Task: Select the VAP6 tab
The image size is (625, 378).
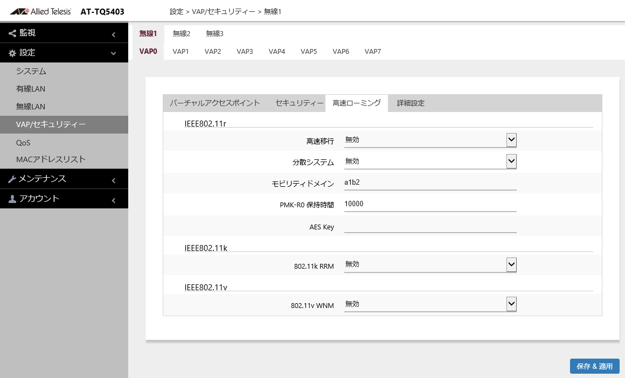Action: pyautogui.click(x=341, y=51)
